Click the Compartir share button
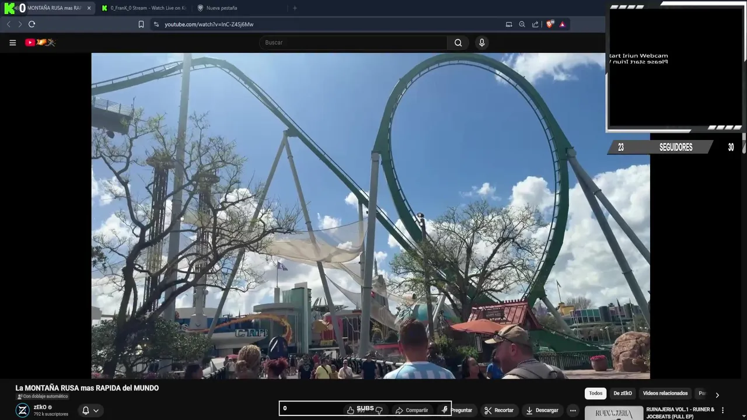The image size is (747, 420). (411, 410)
